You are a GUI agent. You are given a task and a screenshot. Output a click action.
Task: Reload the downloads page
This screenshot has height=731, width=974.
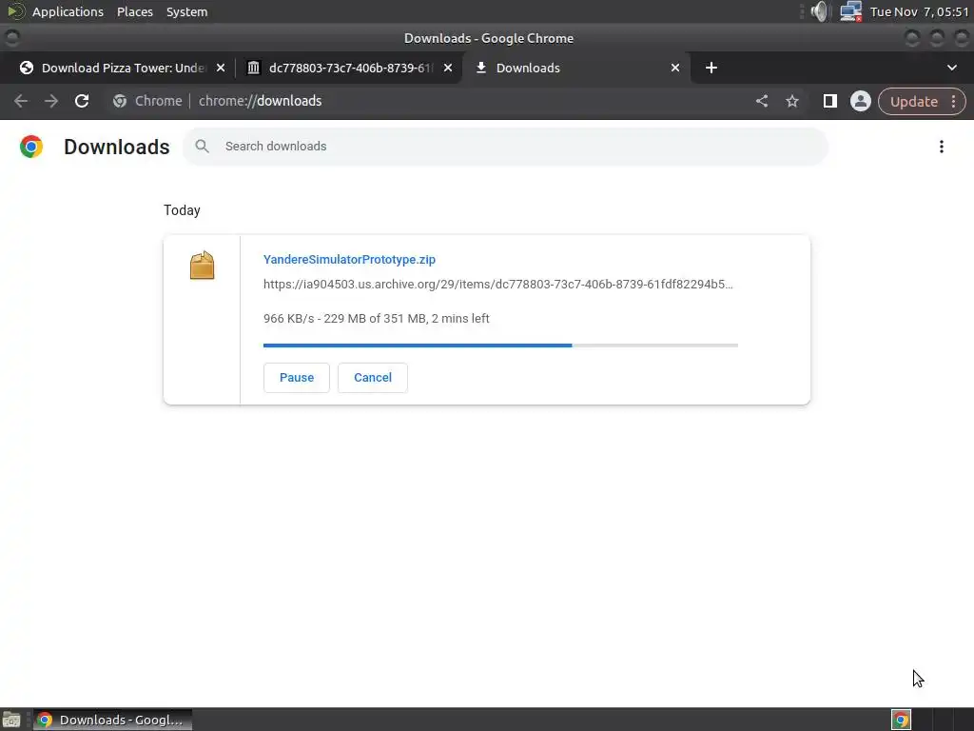(x=82, y=101)
